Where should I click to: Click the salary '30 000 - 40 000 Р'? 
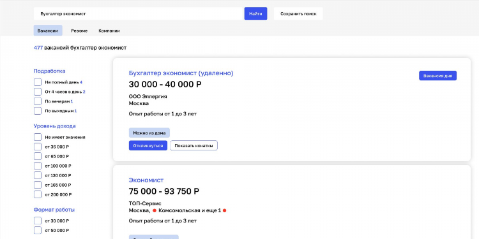[x=165, y=84]
